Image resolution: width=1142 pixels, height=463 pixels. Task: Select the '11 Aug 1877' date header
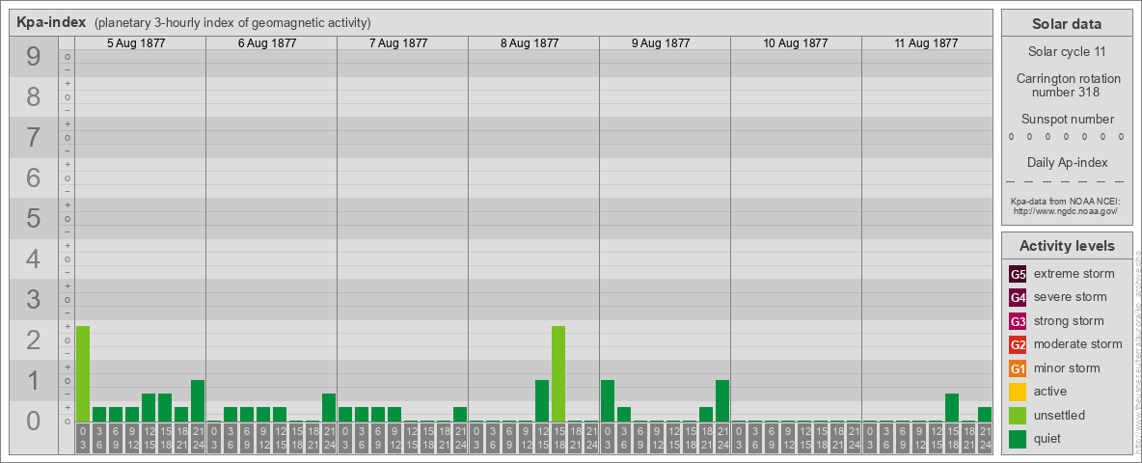pos(926,43)
